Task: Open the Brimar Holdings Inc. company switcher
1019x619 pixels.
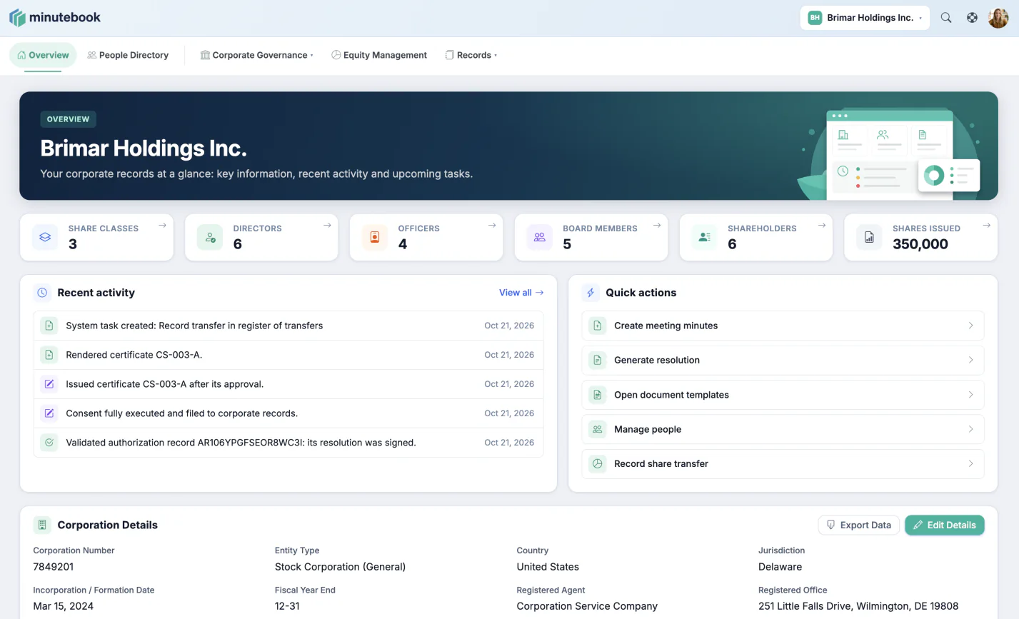Action: coord(865,18)
